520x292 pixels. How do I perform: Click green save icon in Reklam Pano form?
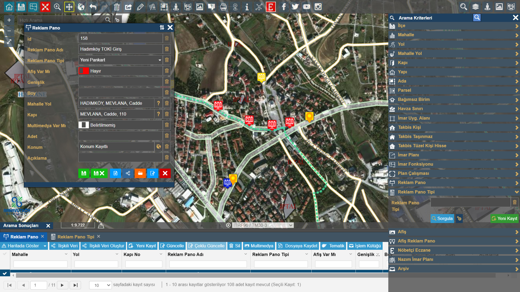point(84,173)
